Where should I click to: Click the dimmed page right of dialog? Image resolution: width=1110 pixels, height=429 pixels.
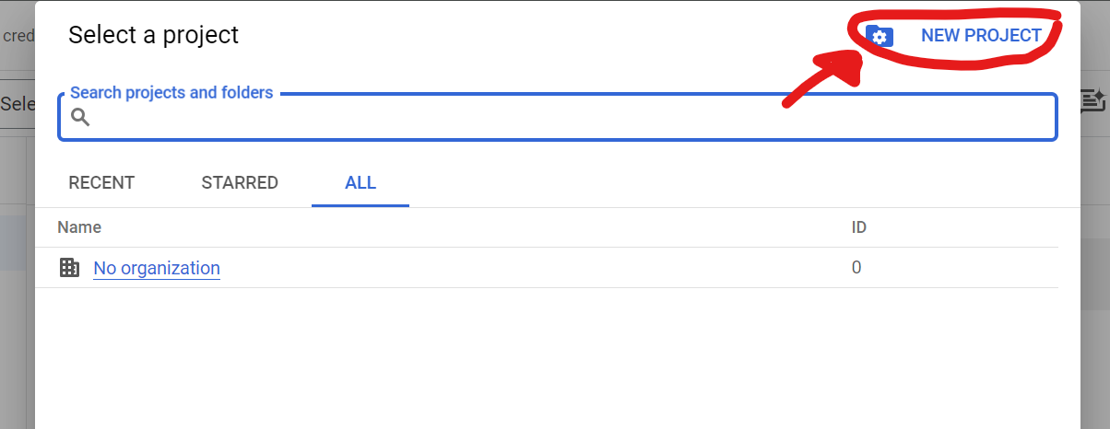(1095, 276)
